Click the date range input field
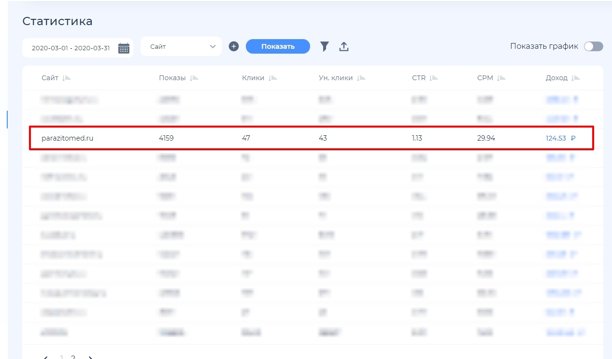Viewport: 612px width, 359px height. 71,48
